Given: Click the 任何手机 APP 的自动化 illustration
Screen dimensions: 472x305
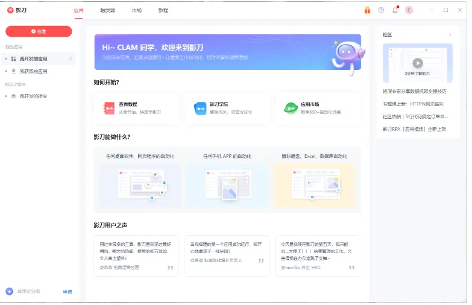Looking at the screenshot, I should point(227,185).
